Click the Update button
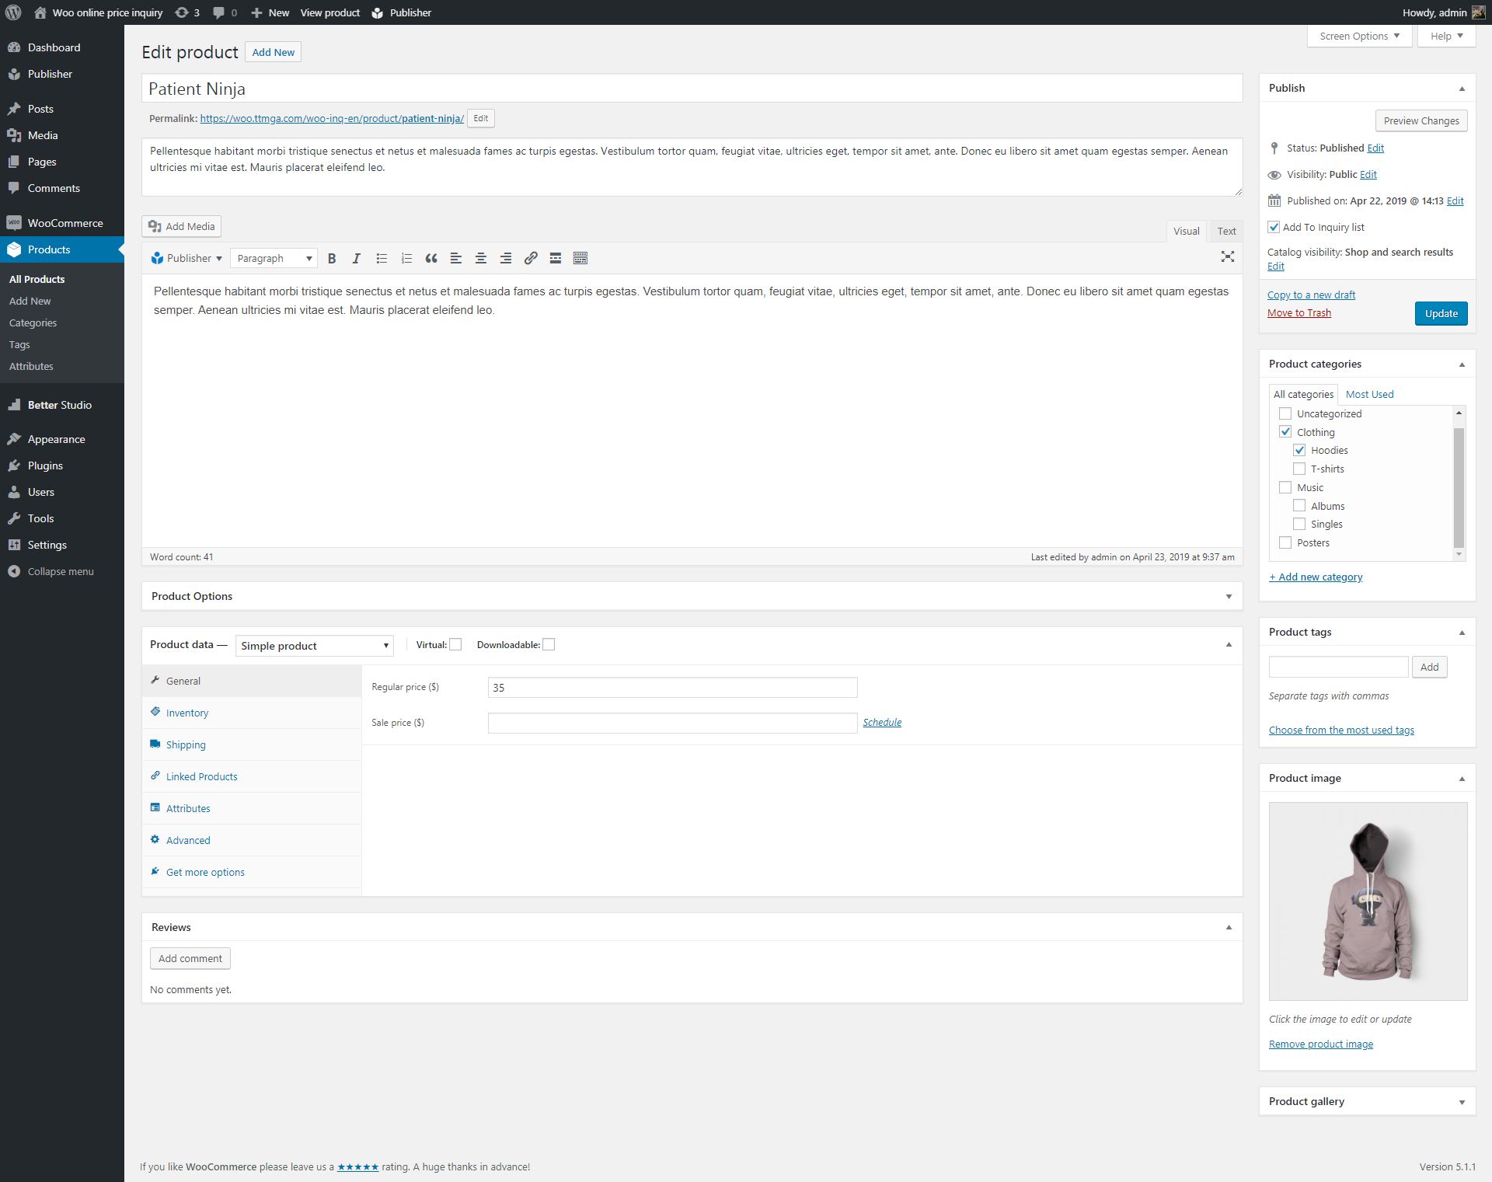Viewport: 1492px width, 1182px height. 1441,313
